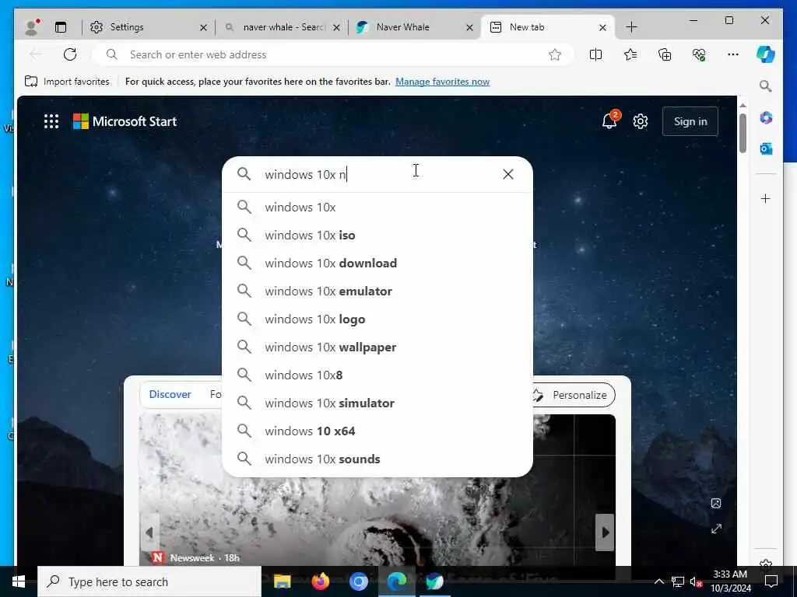Add a sidebar app with plus icon
Image resolution: width=797 pixels, height=597 pixels.
766,198
